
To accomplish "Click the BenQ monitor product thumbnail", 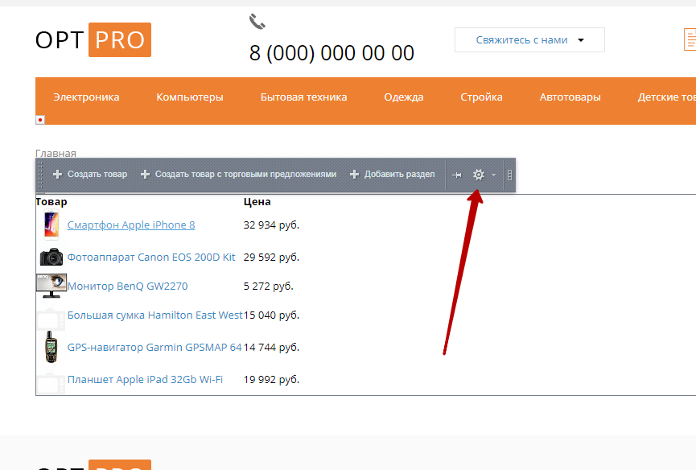I will (x=51, y=286).
